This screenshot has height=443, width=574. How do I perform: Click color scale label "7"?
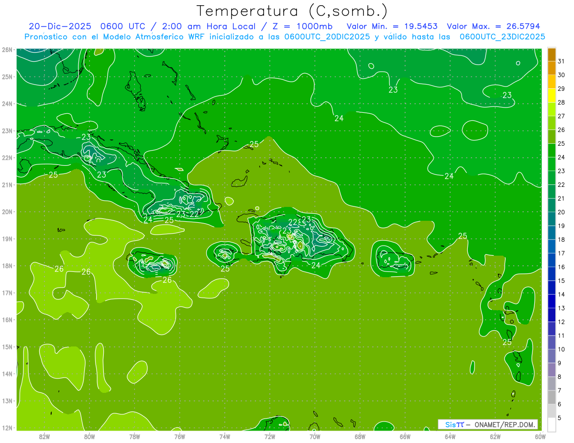[x=559, y=390]
